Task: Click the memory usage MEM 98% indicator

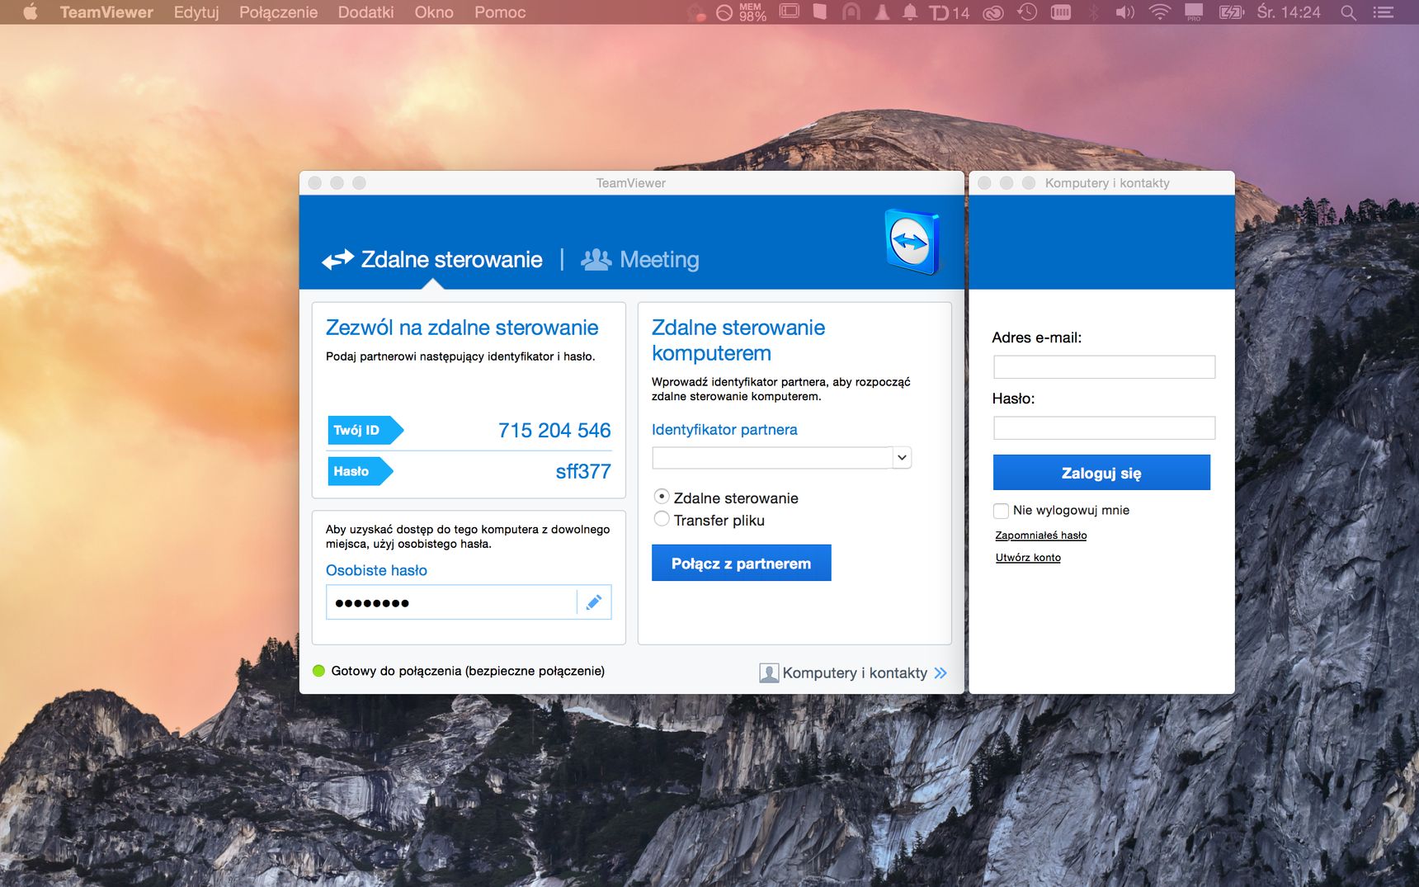Action: 752,12
